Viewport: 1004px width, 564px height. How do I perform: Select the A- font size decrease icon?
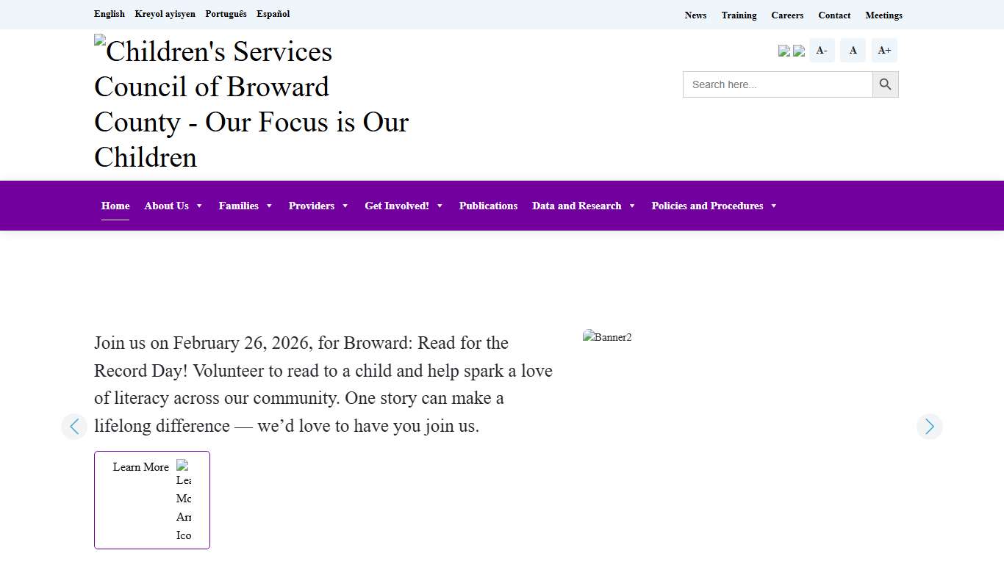coord(821,50)
